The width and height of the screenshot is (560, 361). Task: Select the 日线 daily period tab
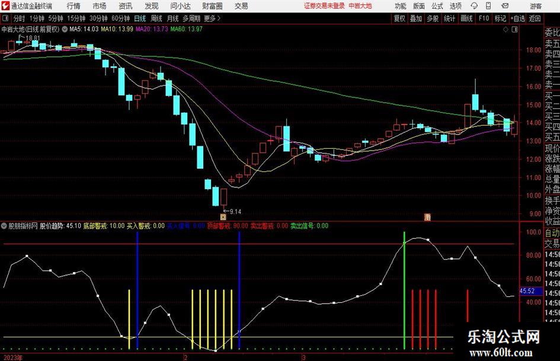click(x=140, y=18)
